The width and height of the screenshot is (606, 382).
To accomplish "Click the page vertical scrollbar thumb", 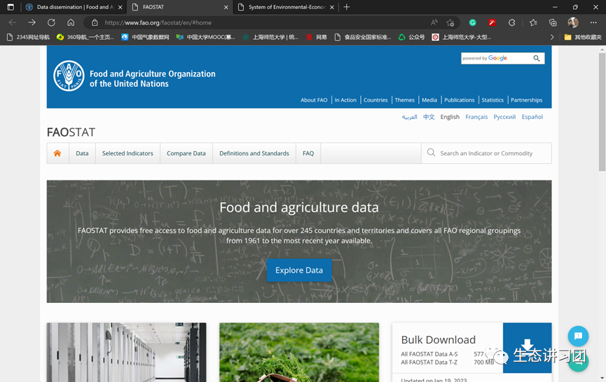I will click(x=602, y=112).
